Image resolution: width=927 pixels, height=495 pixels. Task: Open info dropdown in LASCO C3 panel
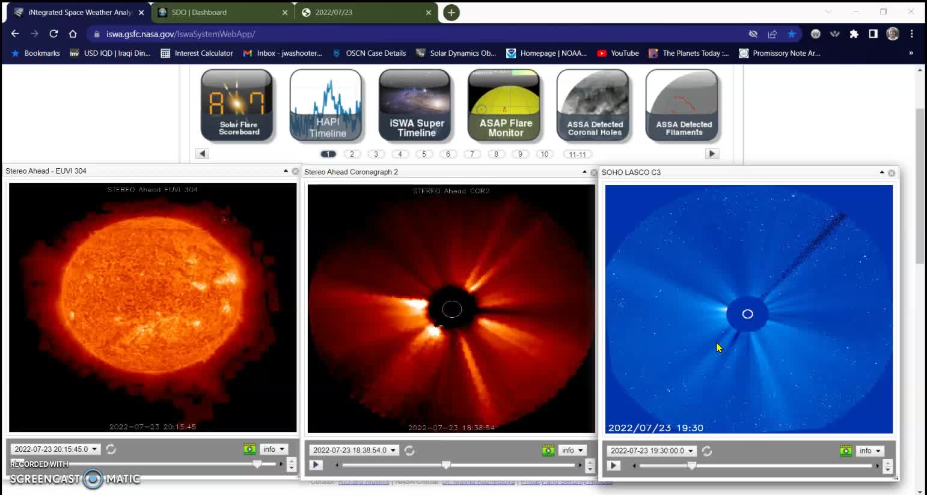point(870,451)
